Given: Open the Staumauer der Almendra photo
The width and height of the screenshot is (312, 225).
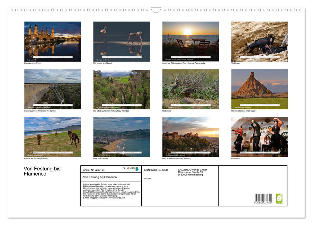Looking at the screenshot, I should [53, 89].
